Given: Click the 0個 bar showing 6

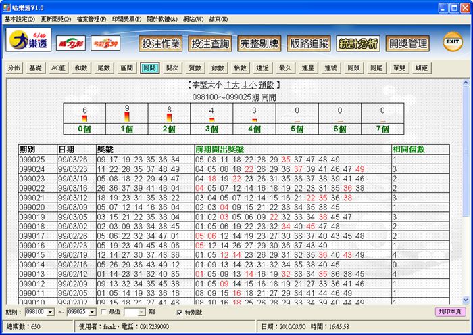Looking at the screenshot, I should [x=84, y=118].
